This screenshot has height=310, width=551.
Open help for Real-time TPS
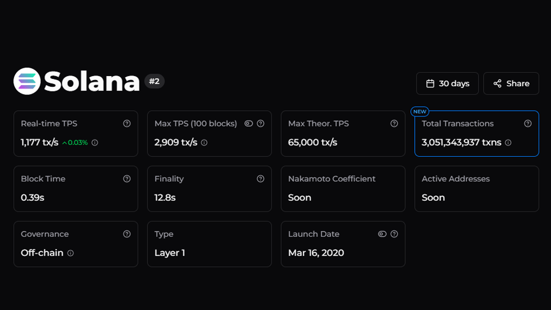(127, 124)
